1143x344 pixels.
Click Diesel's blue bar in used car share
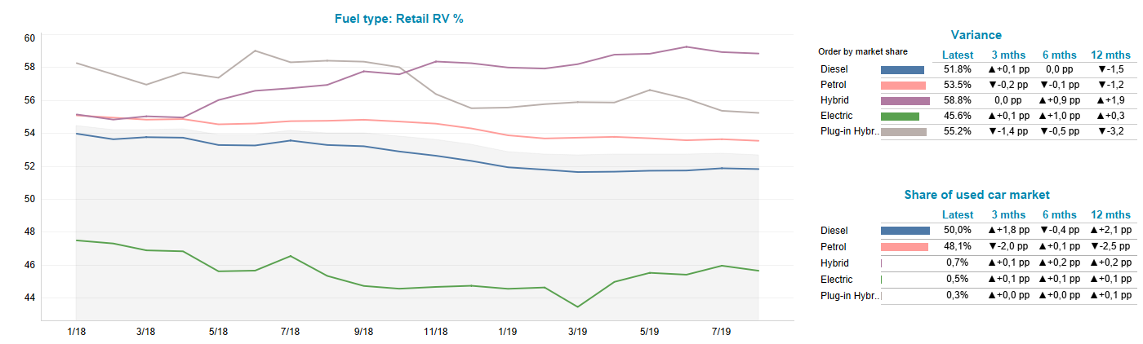click(905, 231)
